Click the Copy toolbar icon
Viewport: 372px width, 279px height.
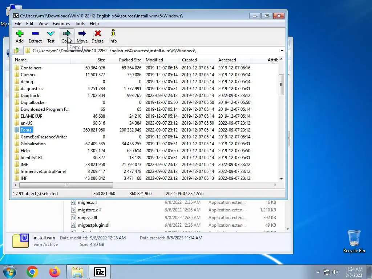coord(67,36)
